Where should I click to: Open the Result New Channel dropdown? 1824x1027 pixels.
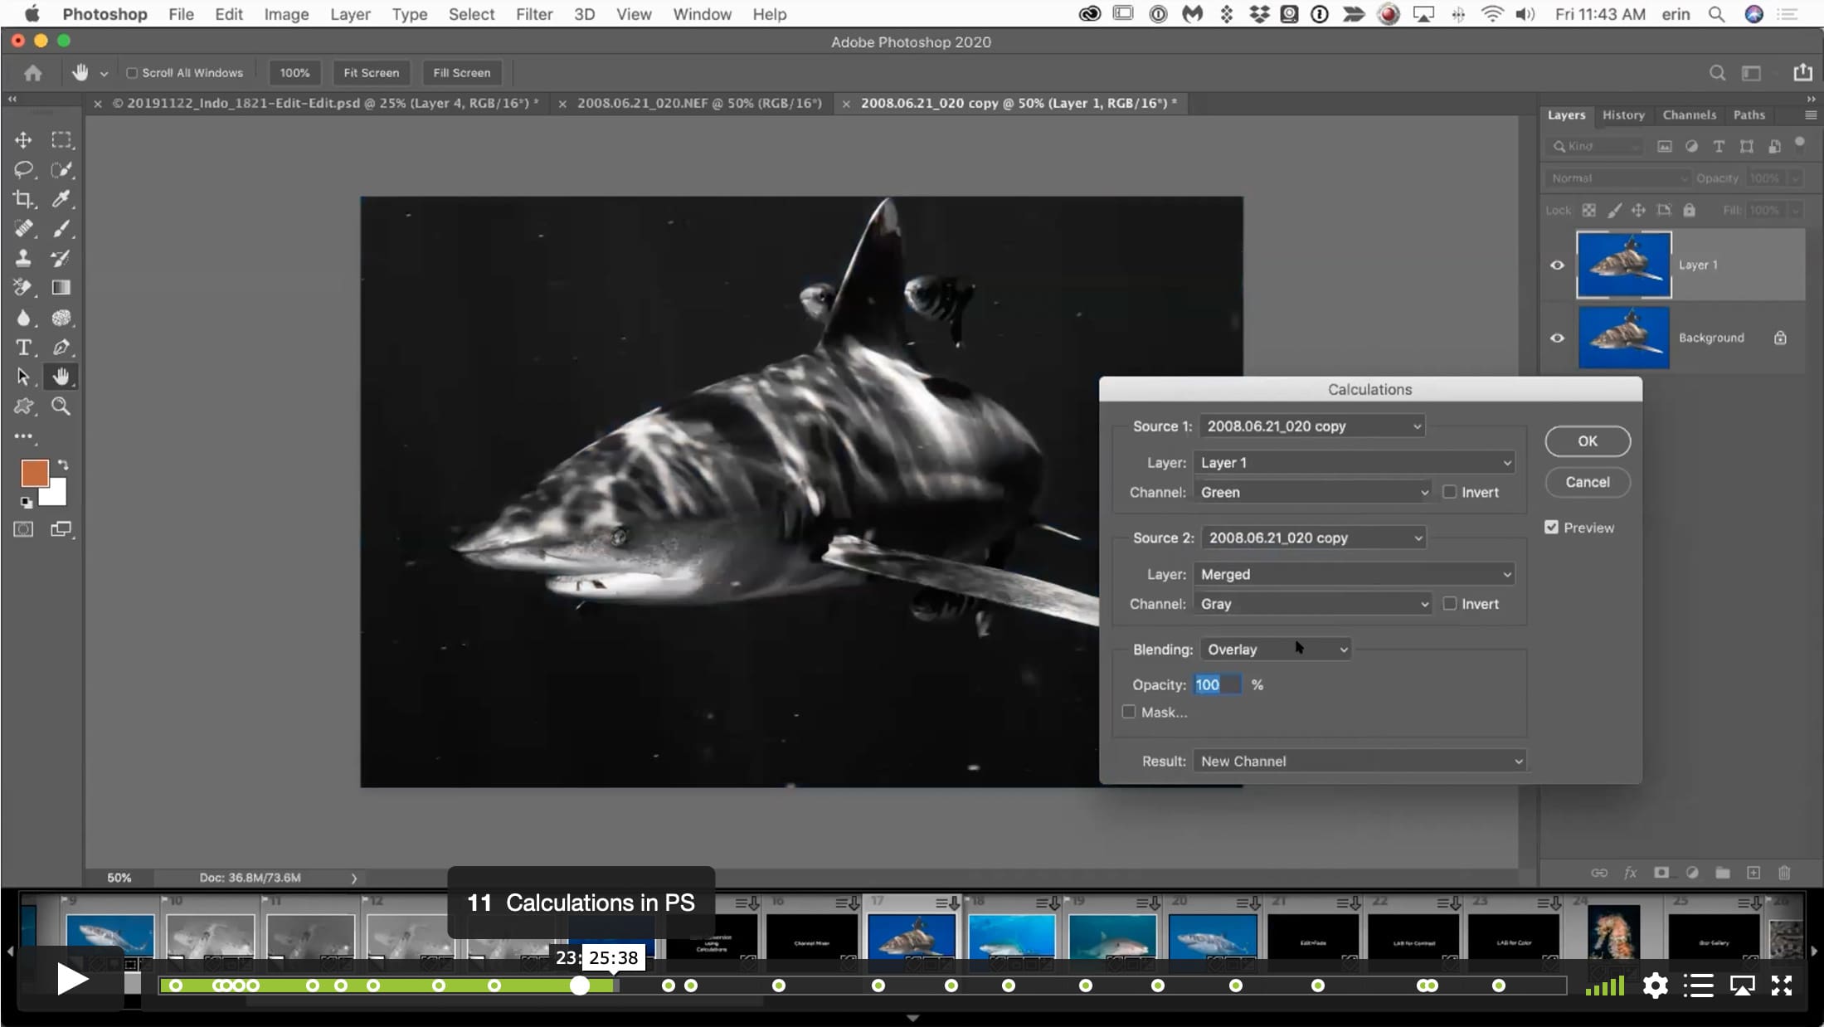(1359, 762)
